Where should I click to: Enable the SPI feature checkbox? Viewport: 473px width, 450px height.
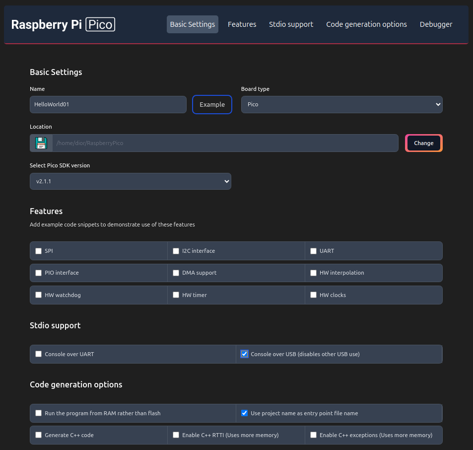click(x=39, y=251)
